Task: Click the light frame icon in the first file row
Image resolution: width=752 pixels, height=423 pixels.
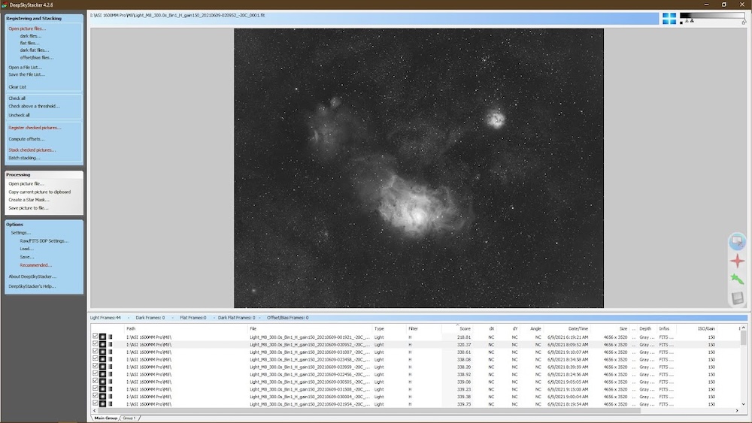Action: pyautogui.click(x=102, y=337)
